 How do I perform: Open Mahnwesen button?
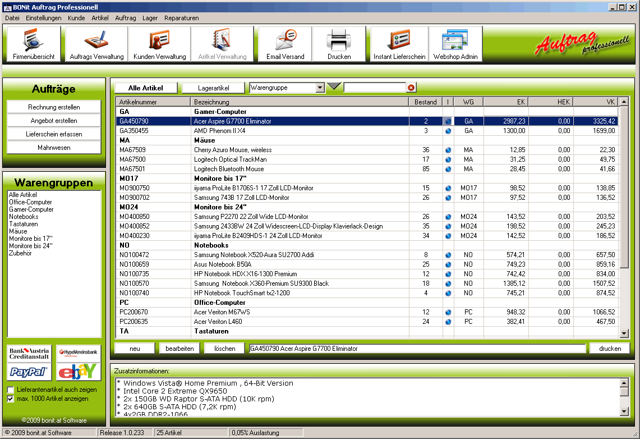(x=54, y=148)
